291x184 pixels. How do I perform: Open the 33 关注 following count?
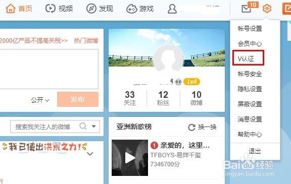(130, 98)
